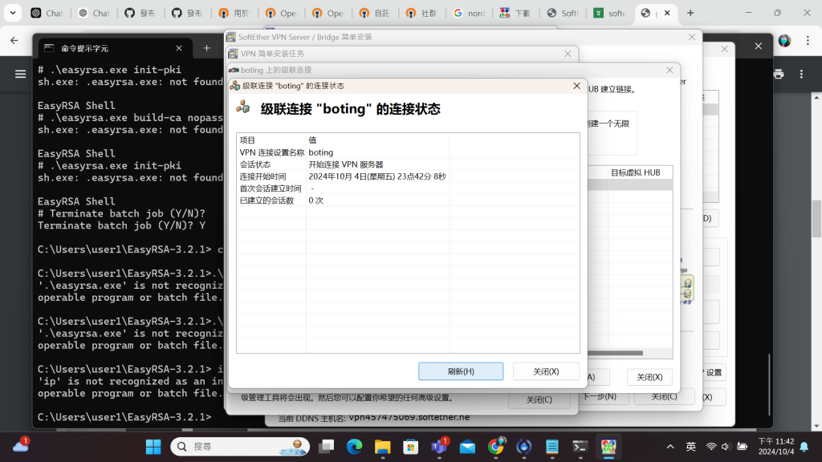Click the SoftEther VPN manager taskbar icon
The width and height of the screenshot is (822, 462).
point(608,447)
